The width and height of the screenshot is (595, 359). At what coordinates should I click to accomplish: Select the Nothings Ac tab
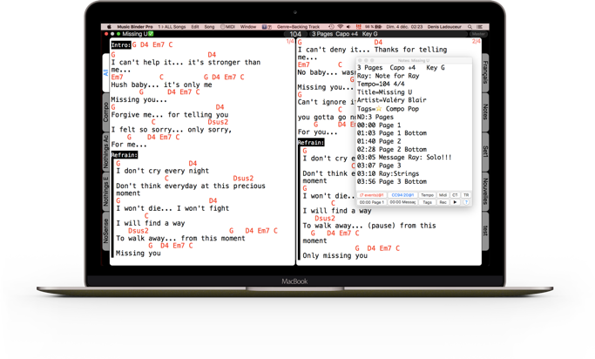click(x=106, y=152)
